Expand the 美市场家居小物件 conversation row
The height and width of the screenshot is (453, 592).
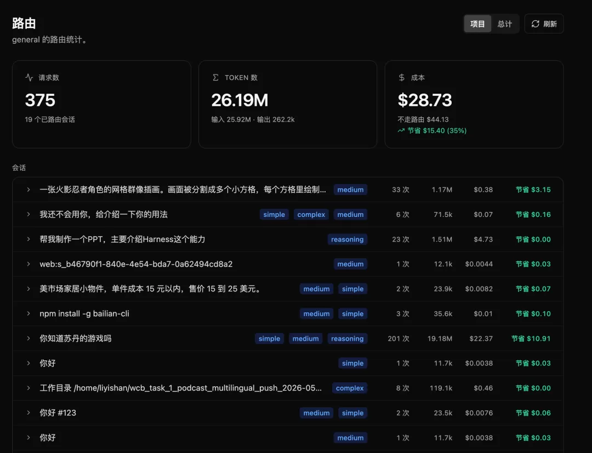click(29, 289)
